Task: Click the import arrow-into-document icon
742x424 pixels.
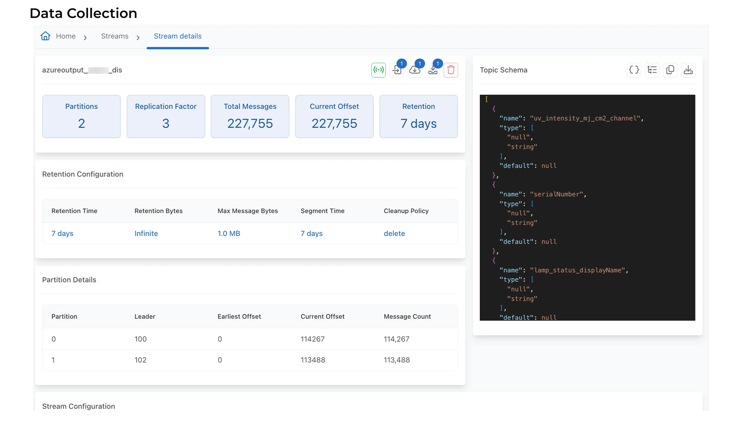Action: click(x=396, y=70)
